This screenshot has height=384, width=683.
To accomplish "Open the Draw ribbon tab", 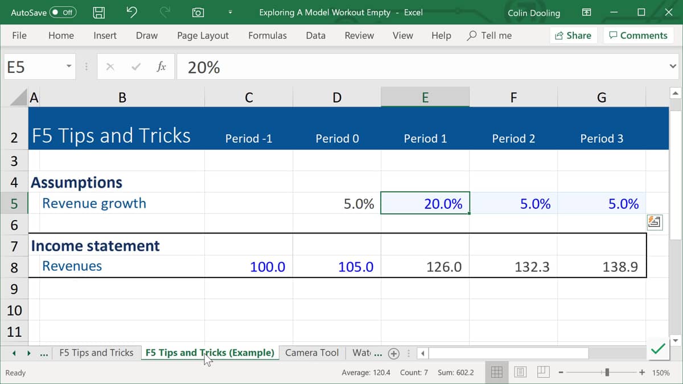I will pos(147,35).
